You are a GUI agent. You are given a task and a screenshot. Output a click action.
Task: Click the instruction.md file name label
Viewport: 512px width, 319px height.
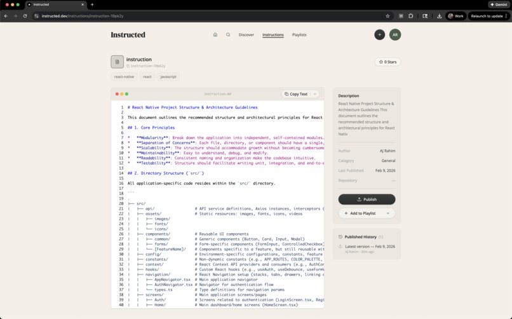(x=217, y=94)
